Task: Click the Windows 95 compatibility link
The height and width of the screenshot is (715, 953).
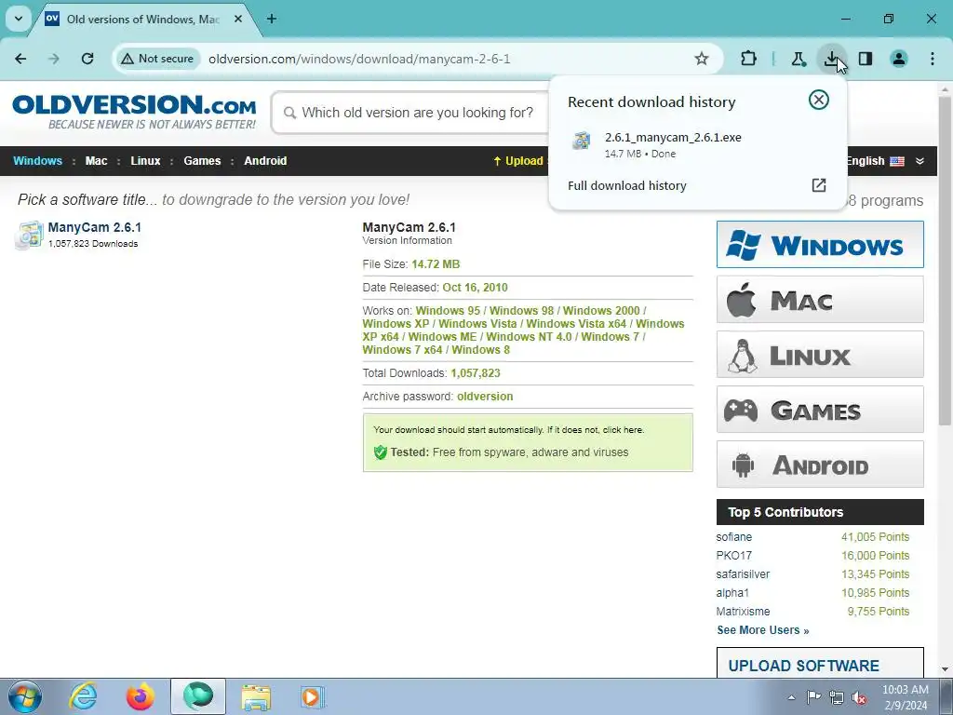Action: pos(448,311)
